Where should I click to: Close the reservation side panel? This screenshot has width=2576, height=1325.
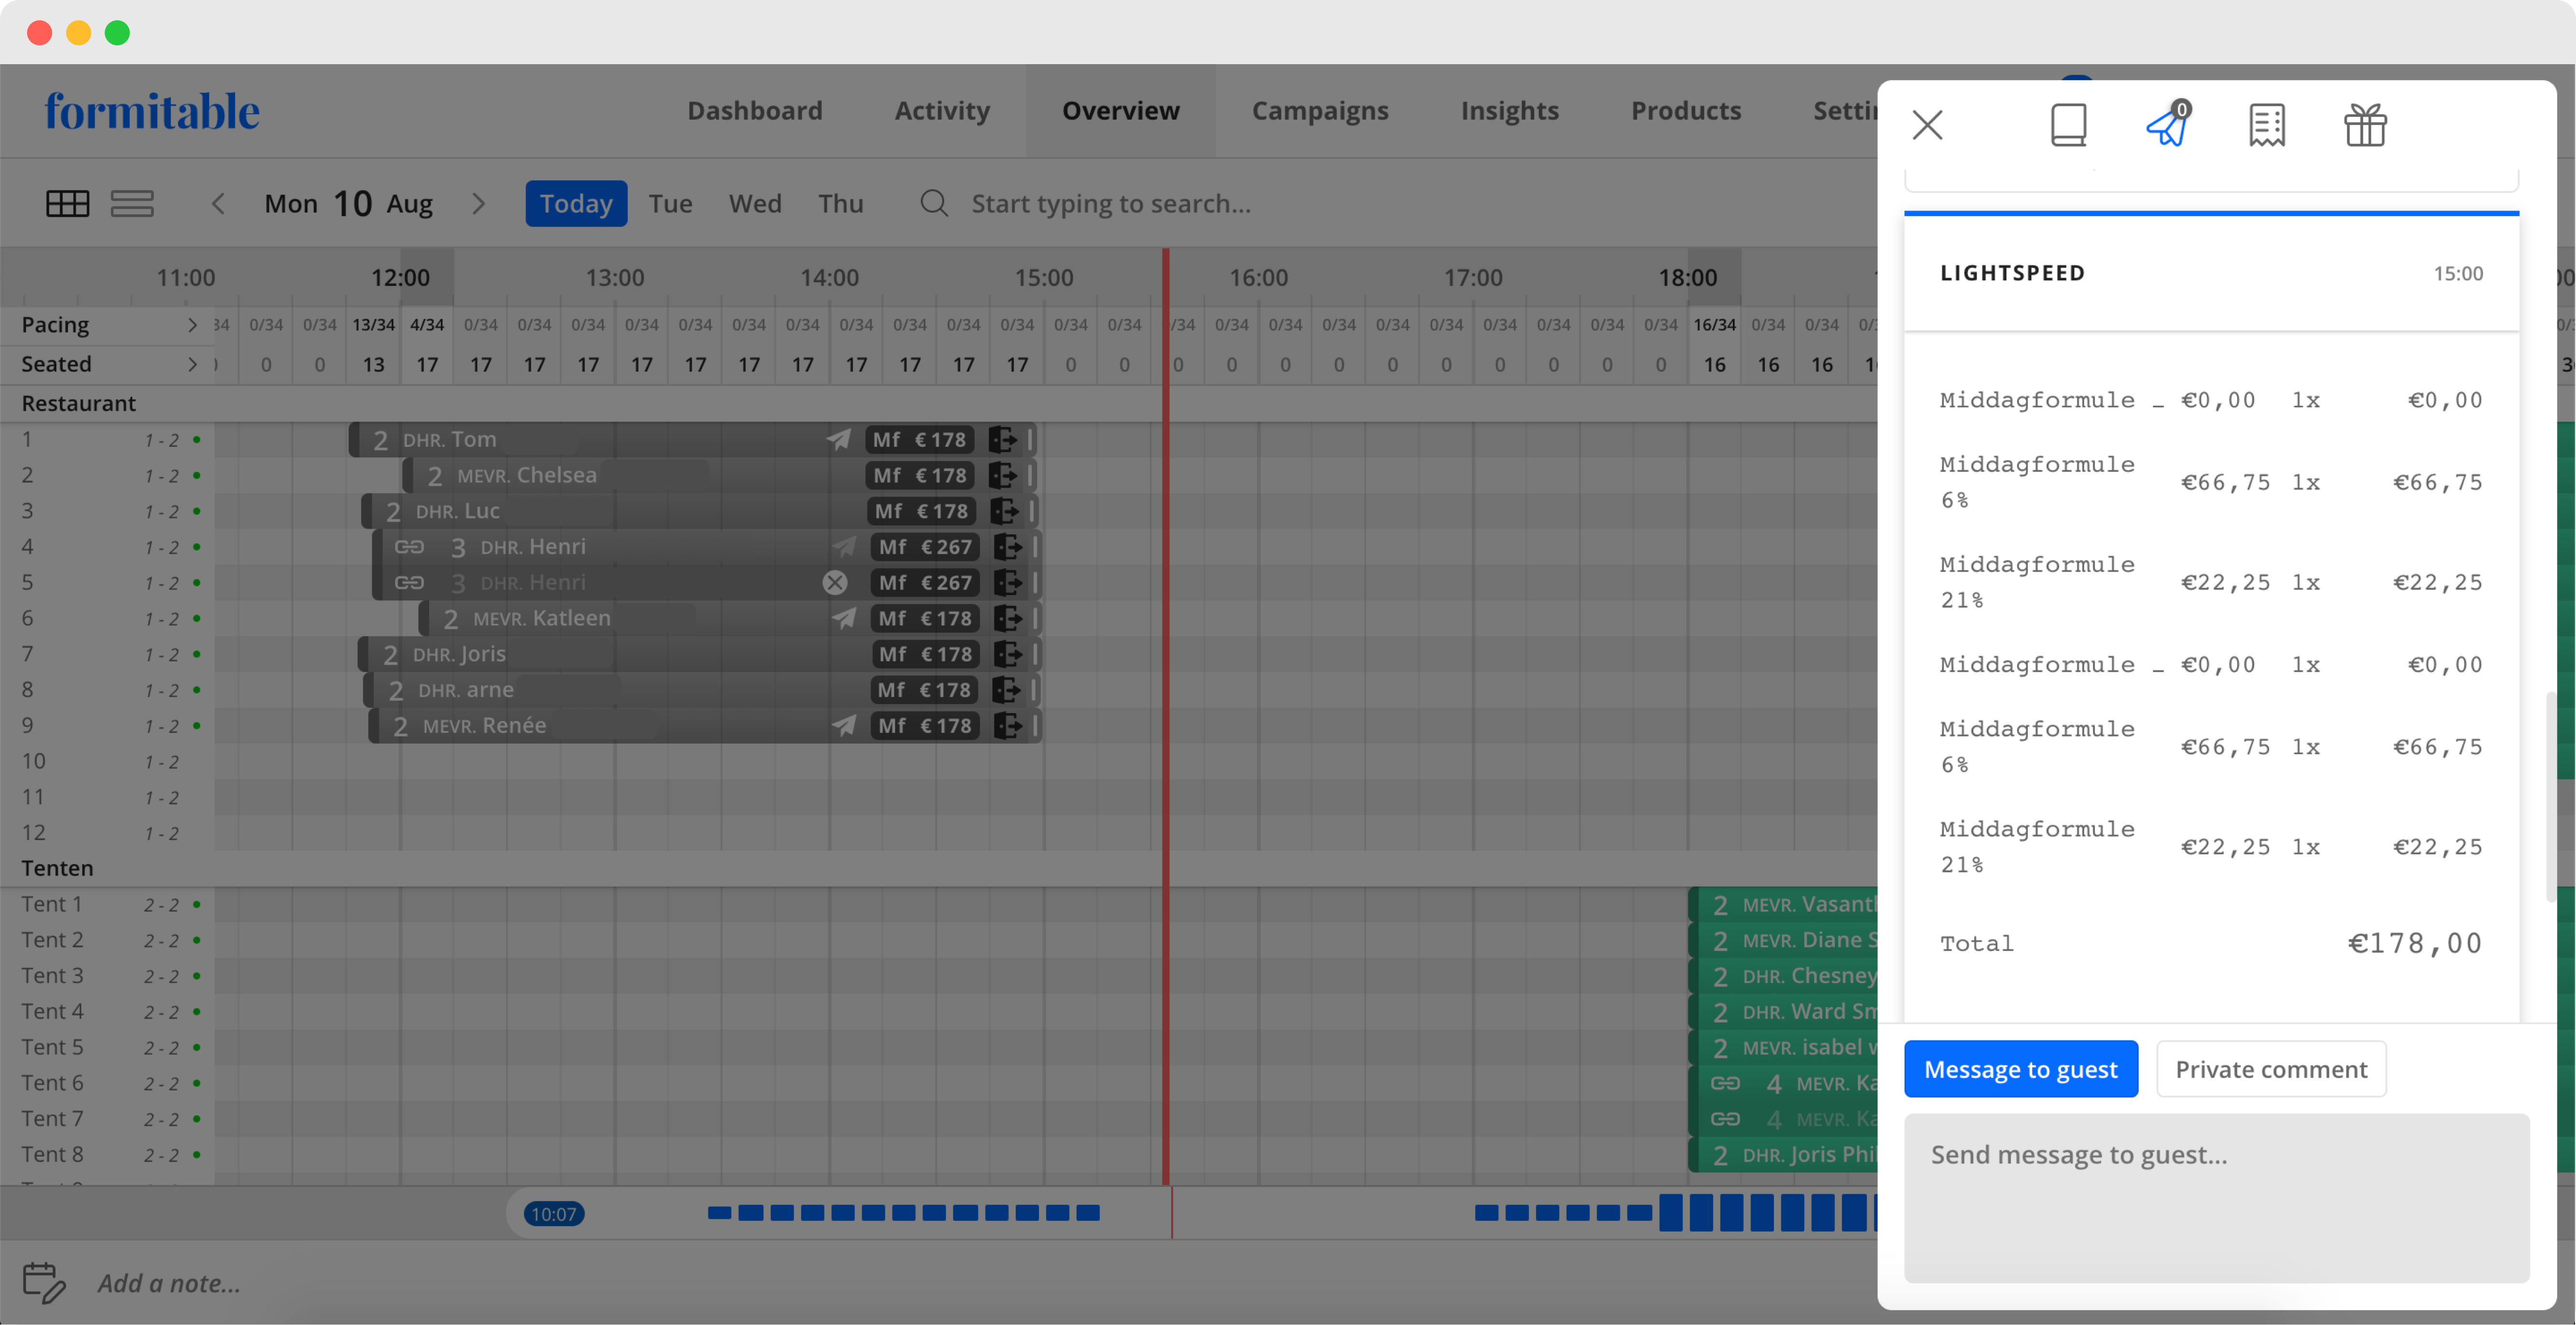[x=1927, y=125]
